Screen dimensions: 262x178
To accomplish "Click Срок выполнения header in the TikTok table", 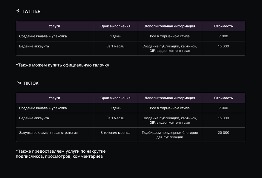I will 115,98.
